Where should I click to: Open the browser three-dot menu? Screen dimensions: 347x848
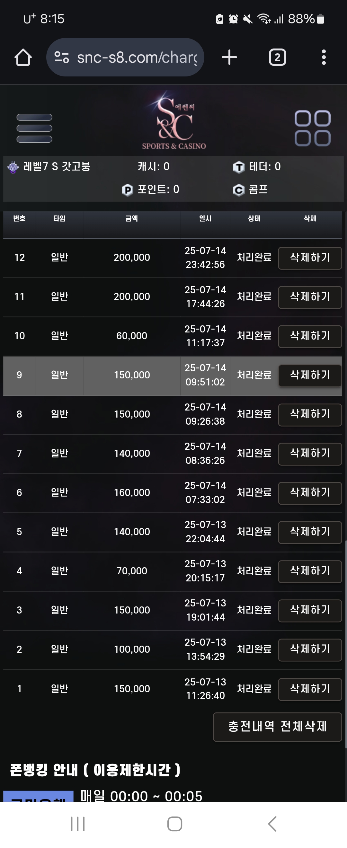coord(324,57)
